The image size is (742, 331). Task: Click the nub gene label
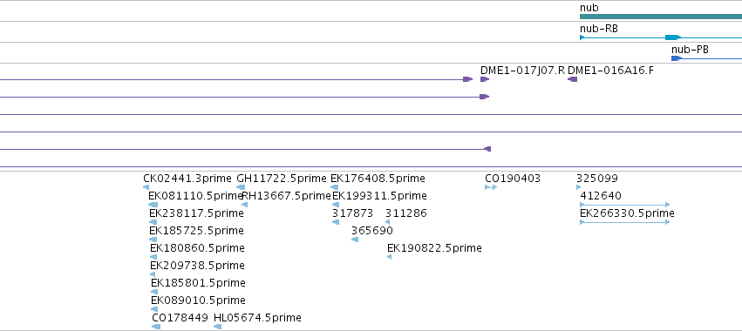(589, 8)
